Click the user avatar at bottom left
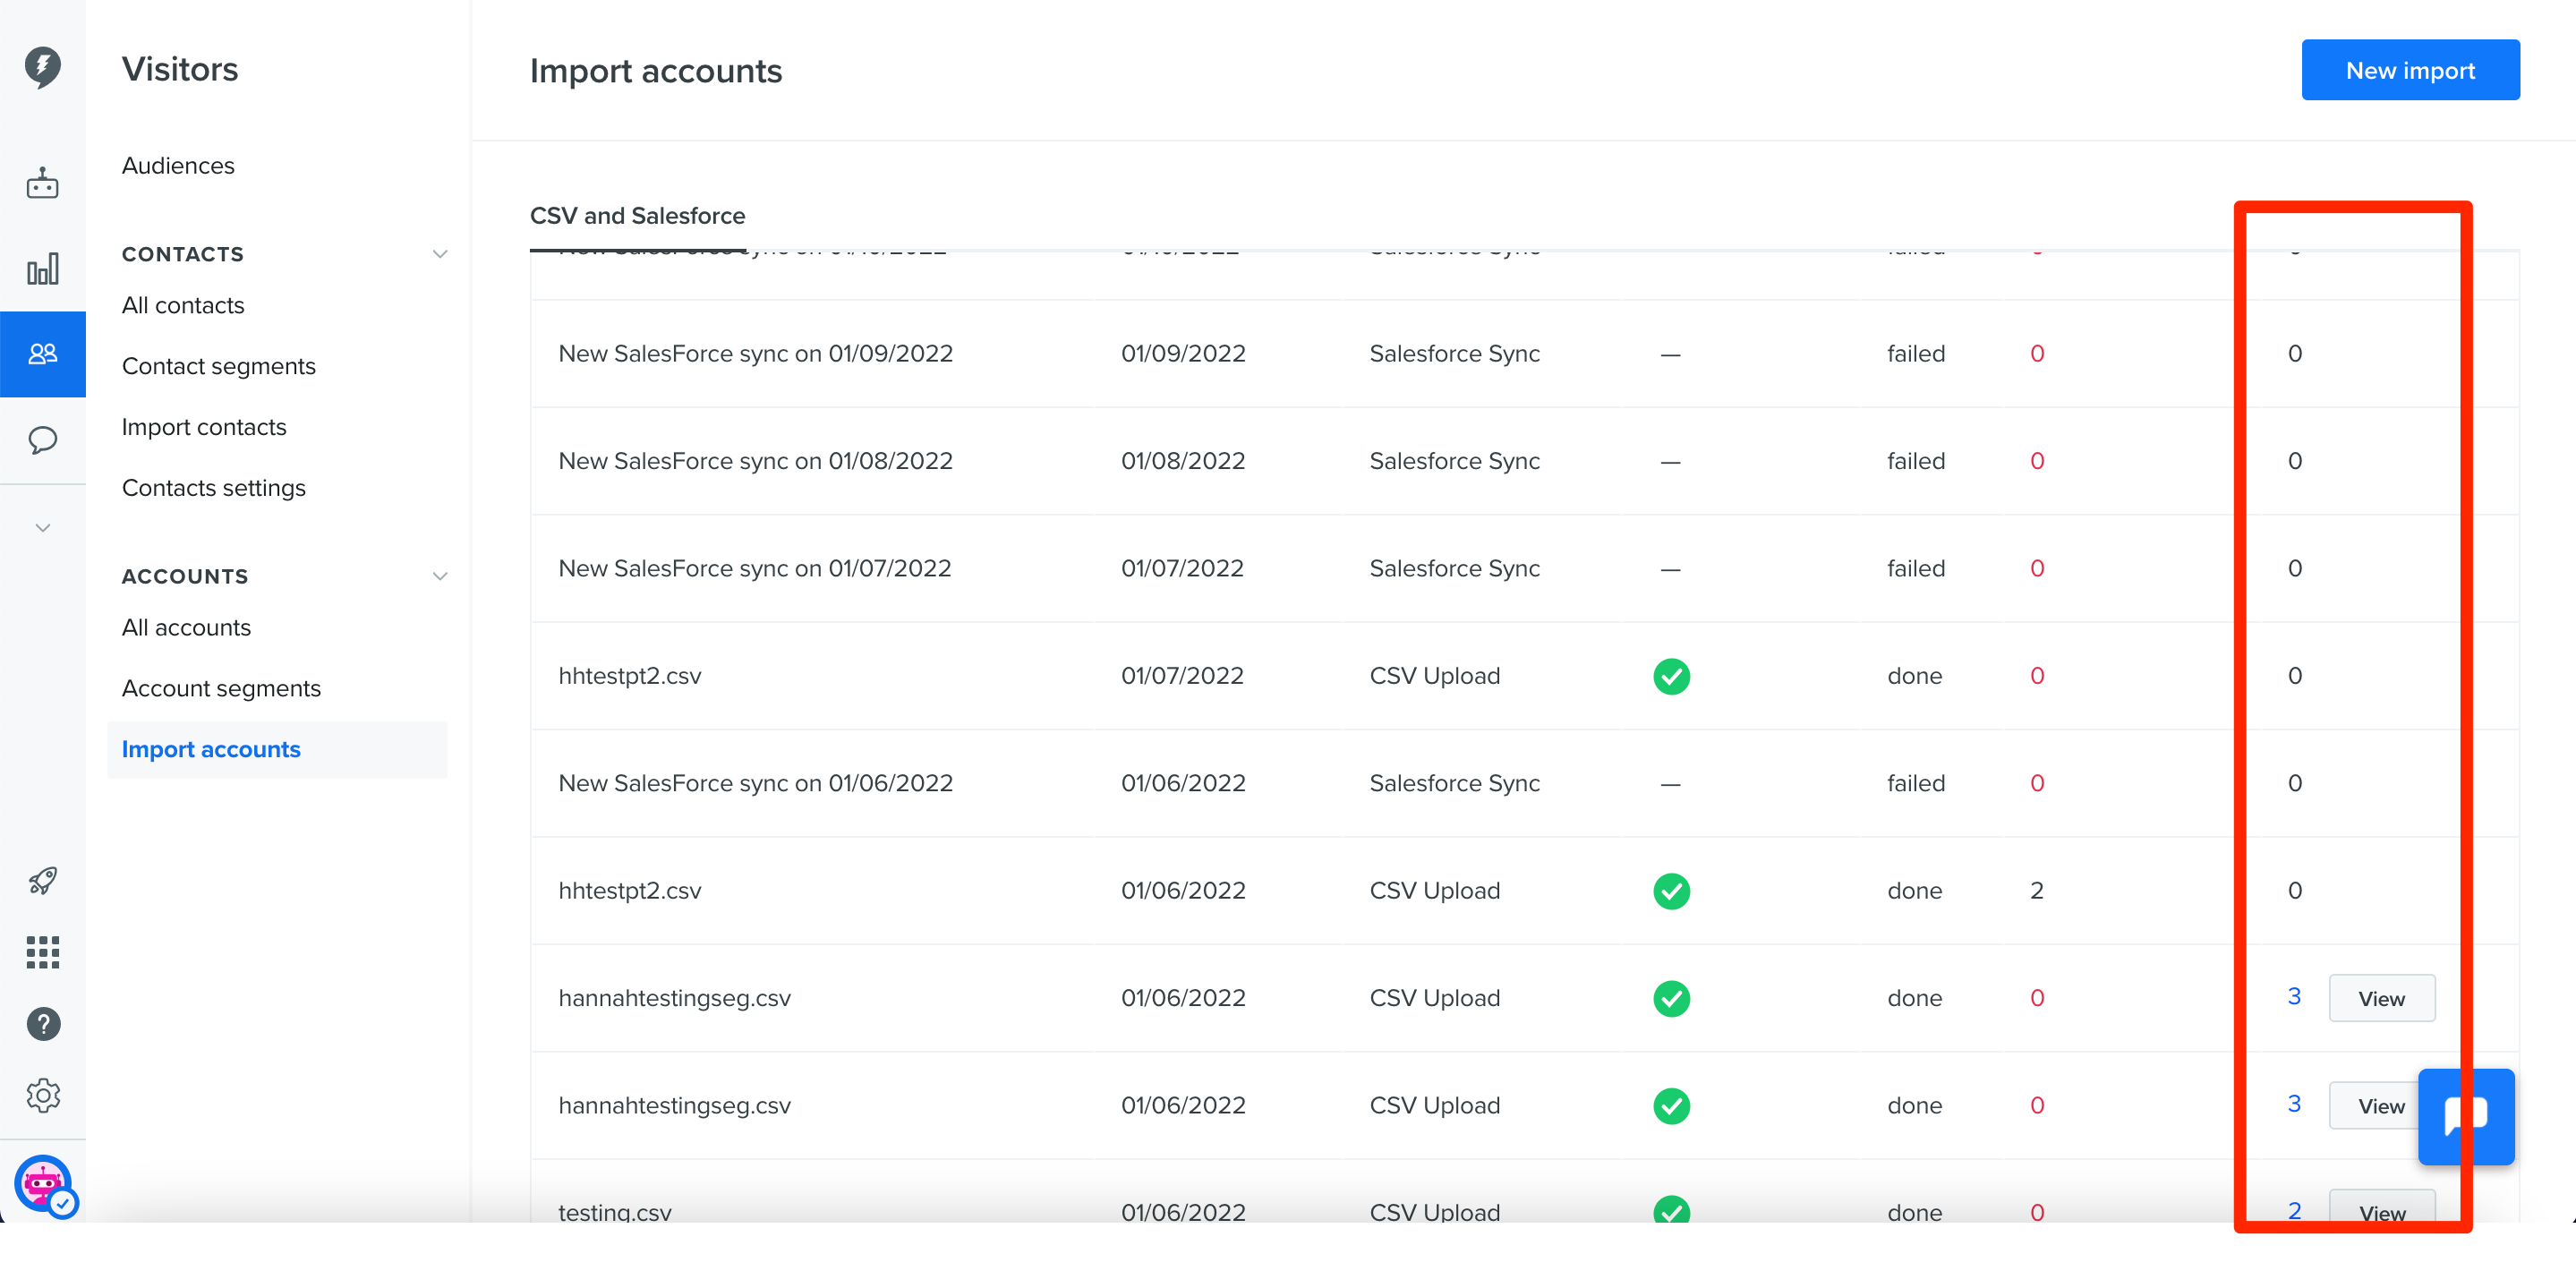This screenshot has height=1271, width=2576. 44,1185
